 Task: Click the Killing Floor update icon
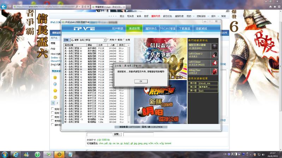[x=215, y=72]
